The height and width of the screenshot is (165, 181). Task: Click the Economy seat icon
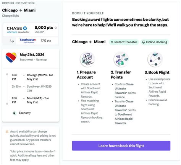click(15, 113)
